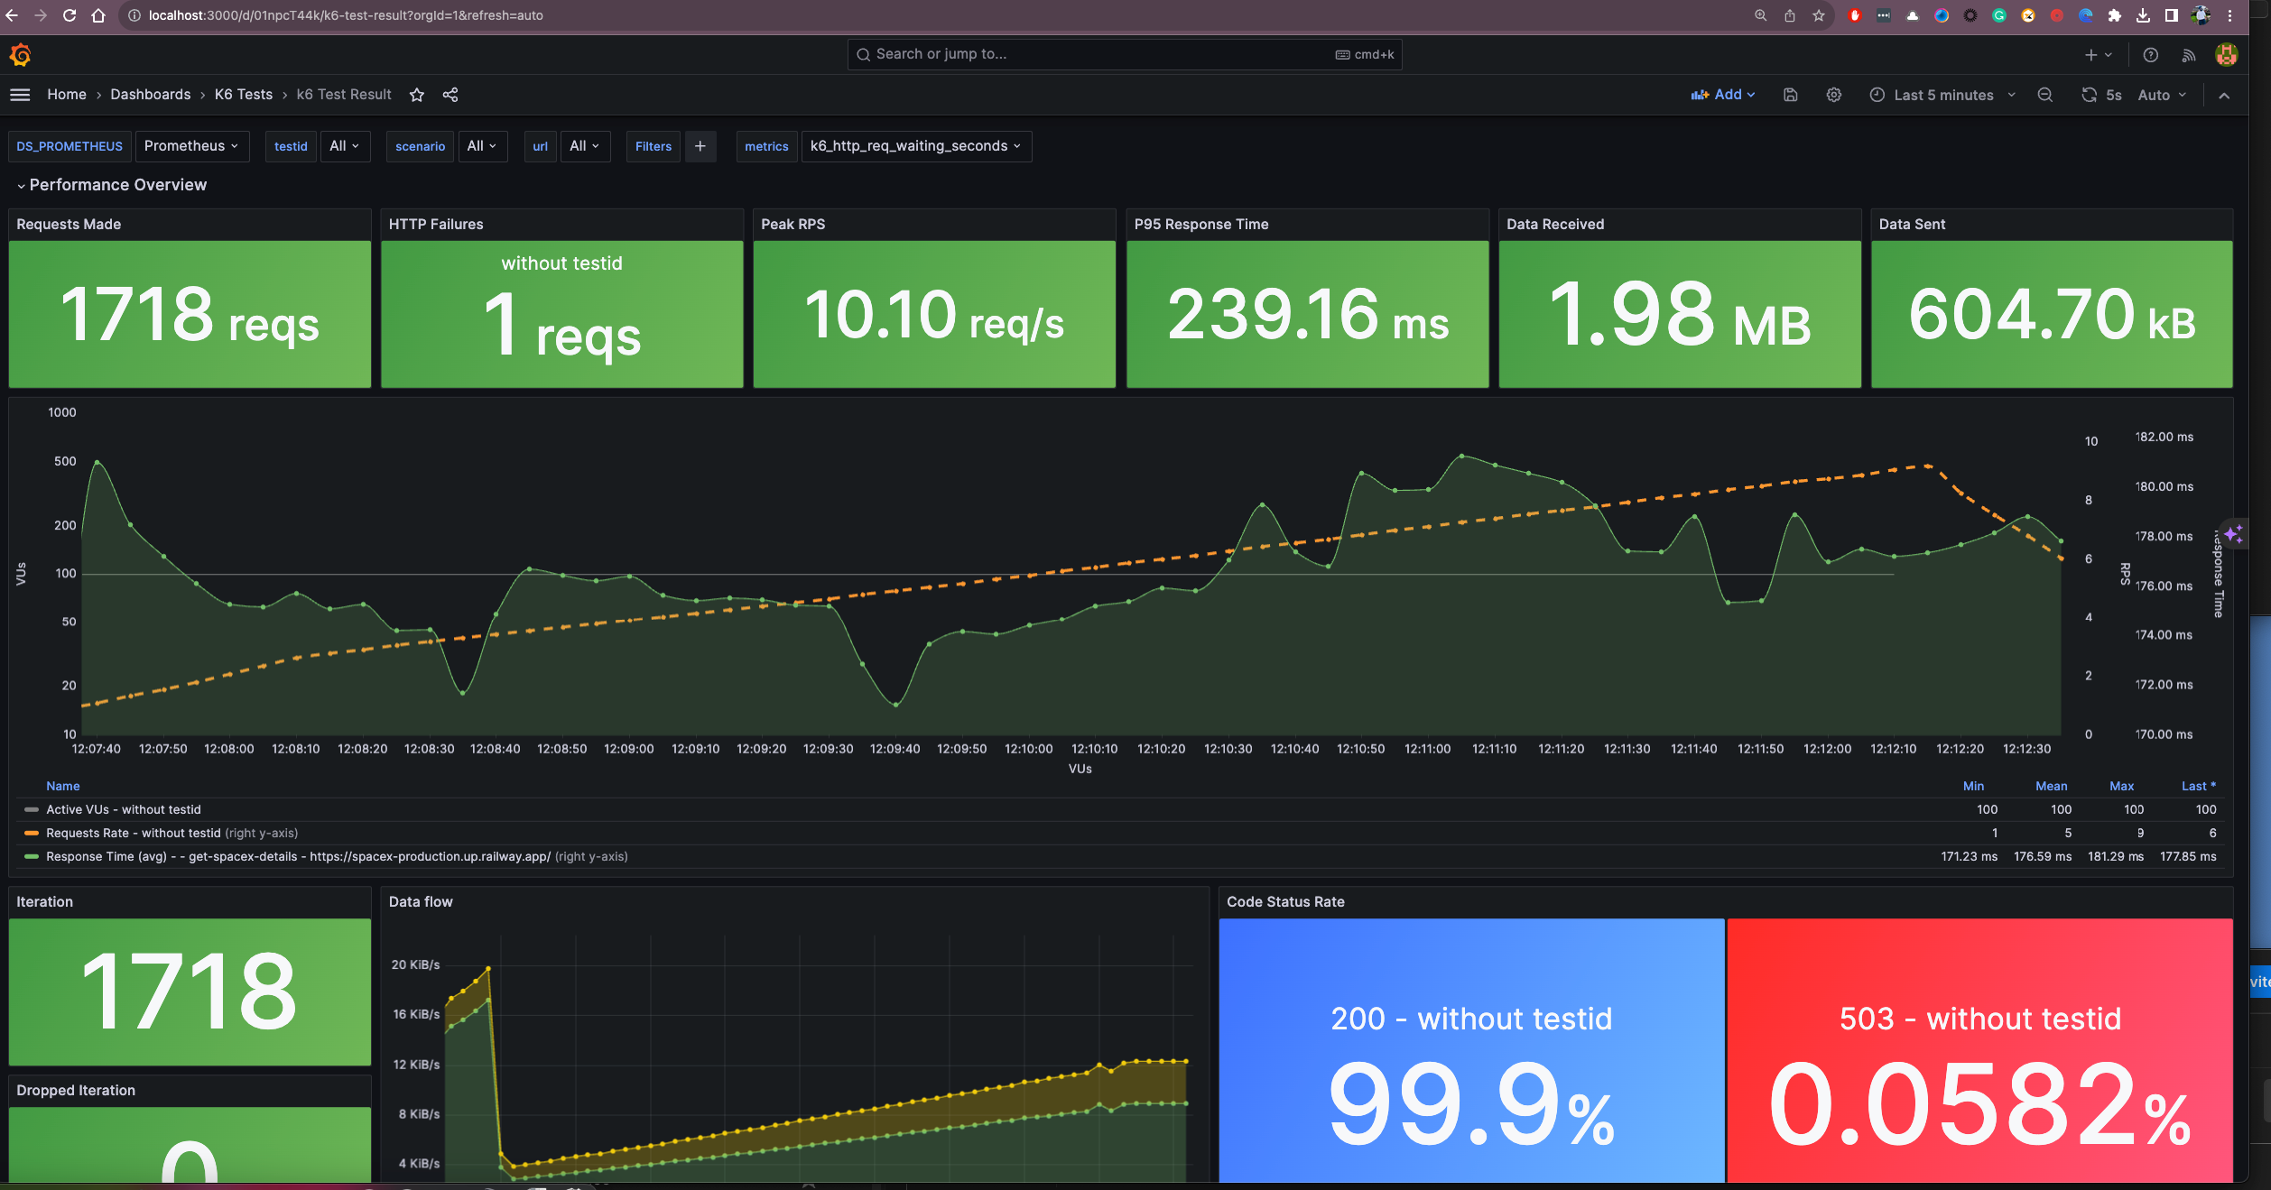Open dashboard settings gear icon
Viewport: 2271px width, 1190px height.
tap(1834, 95)
